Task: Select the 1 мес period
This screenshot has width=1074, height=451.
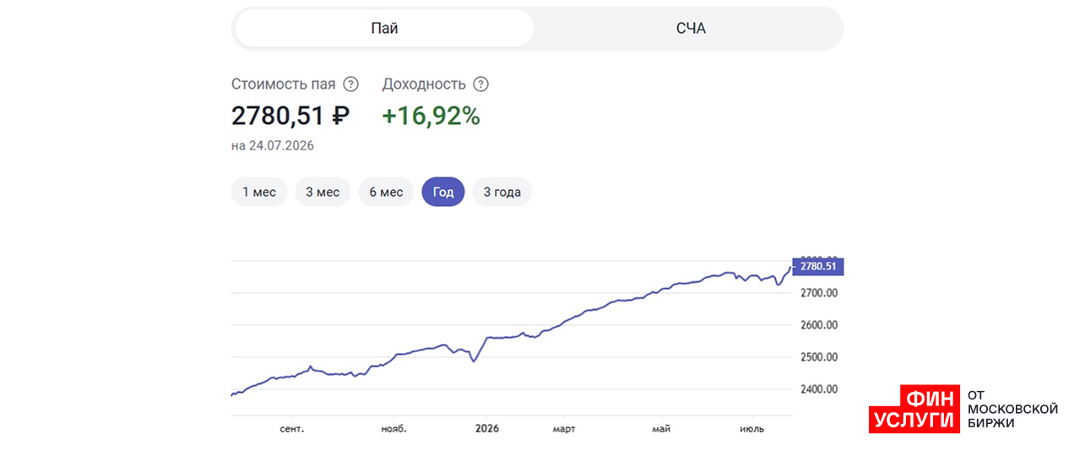Action: (259, 192)
